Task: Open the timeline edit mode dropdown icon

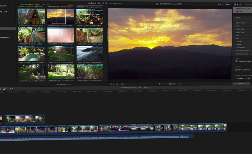Action: [x=5, y=88]
